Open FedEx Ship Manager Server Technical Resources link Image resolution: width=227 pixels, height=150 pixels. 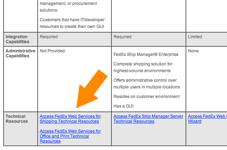(x=148, y=119)
